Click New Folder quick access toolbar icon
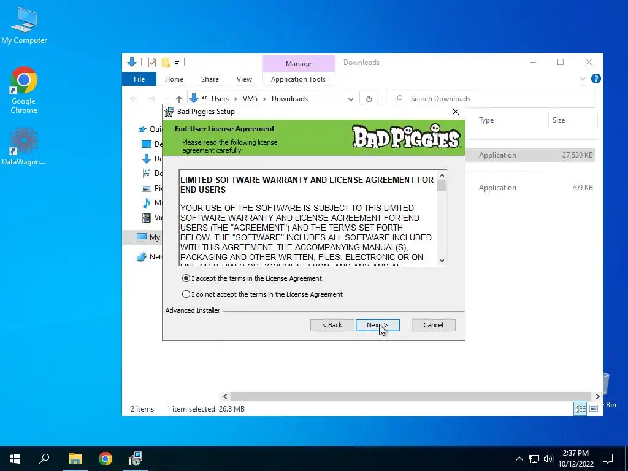The height and width of the screenshot is (471, 628). point(166,63)
